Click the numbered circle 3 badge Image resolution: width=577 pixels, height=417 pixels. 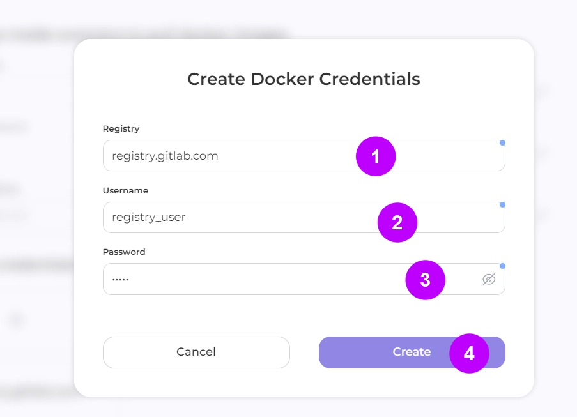click(x=425, y=280)
